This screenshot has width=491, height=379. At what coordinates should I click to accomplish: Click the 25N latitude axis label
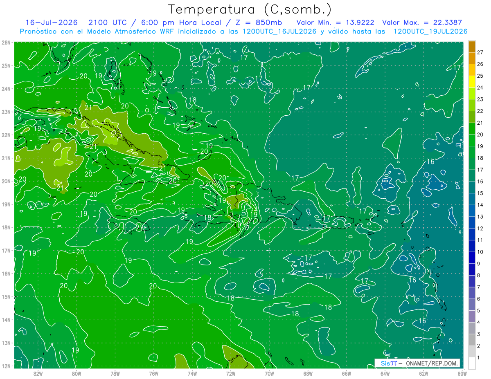pos(6,65)
